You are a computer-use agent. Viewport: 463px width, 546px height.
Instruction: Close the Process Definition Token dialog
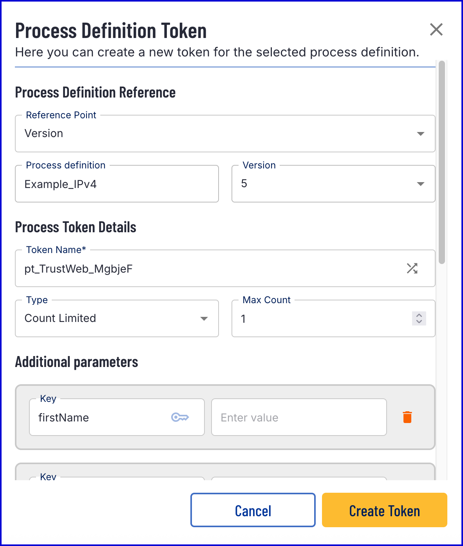[436, 29]
